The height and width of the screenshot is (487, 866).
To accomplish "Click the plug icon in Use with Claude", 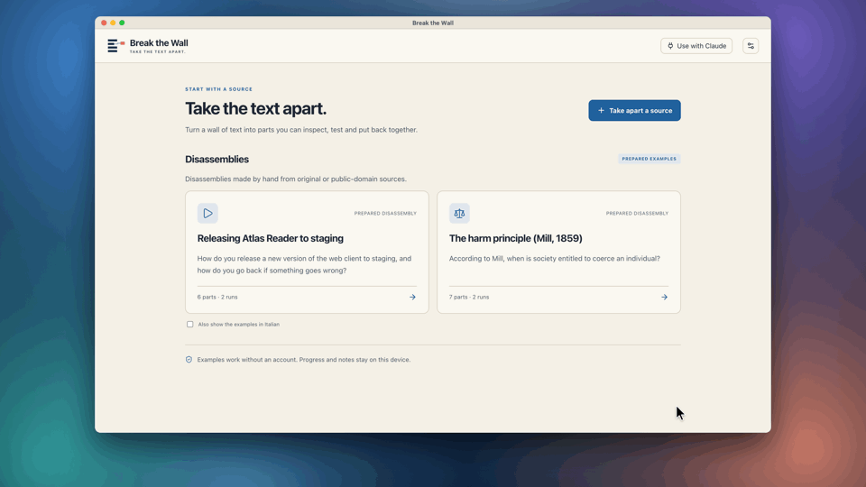I will 670,46.
